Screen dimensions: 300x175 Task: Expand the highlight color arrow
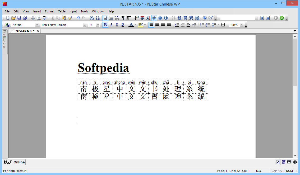145,25
